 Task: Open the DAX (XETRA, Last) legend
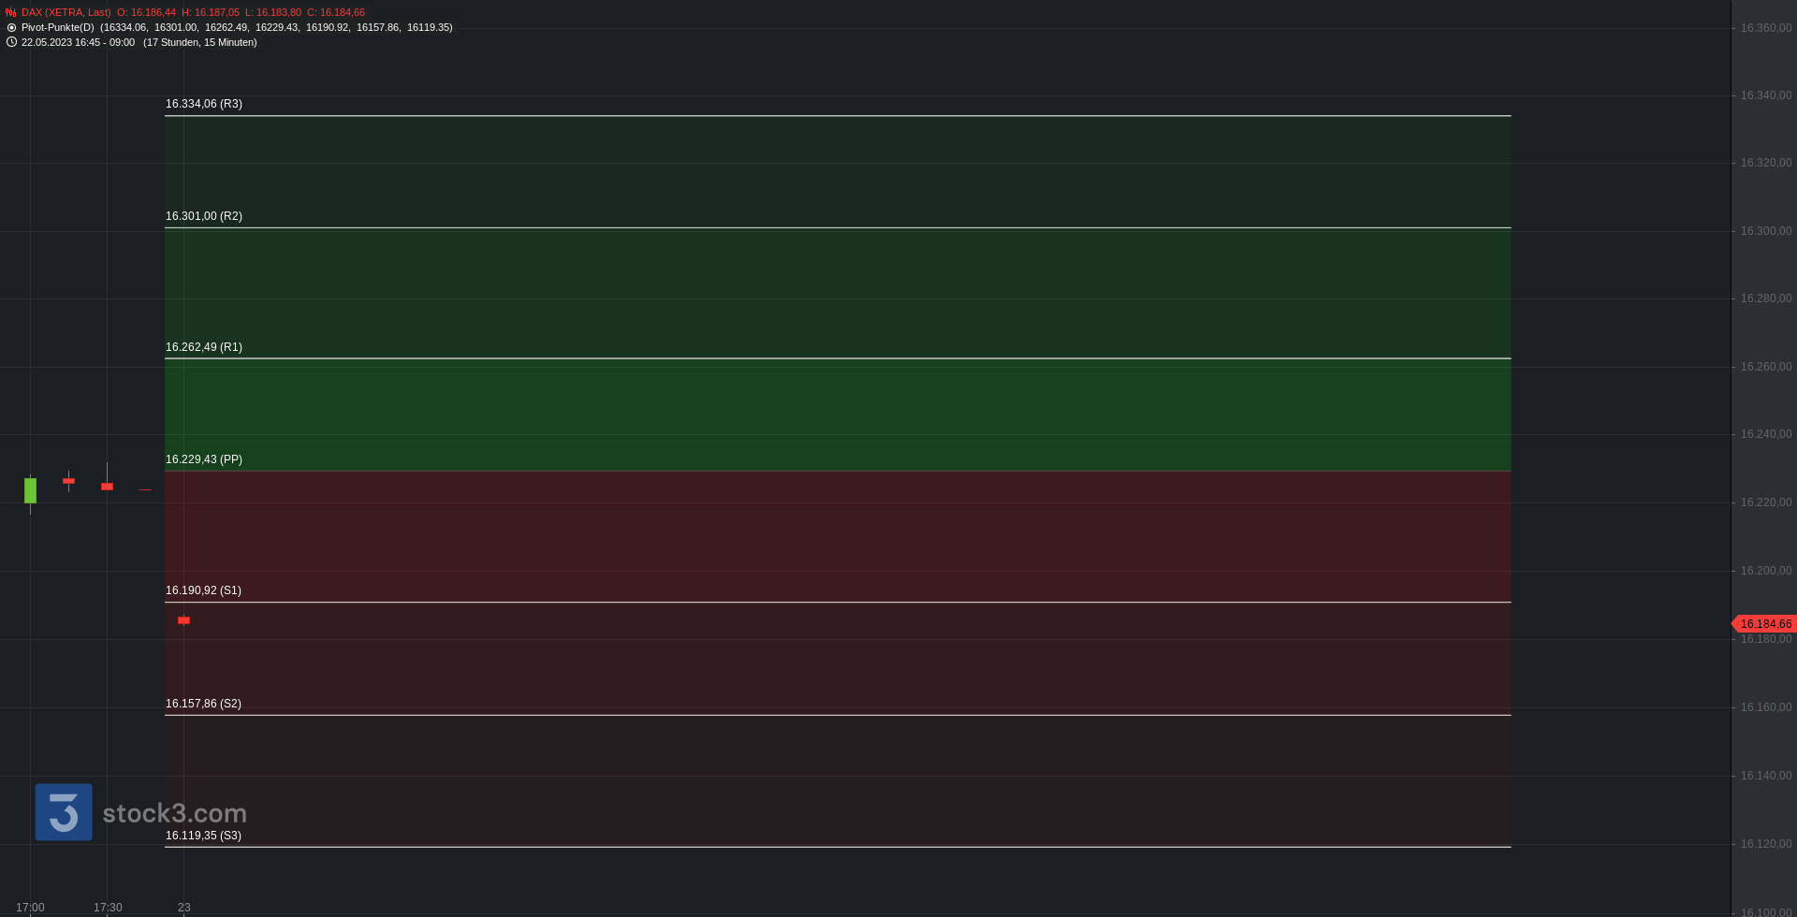(x=66, y=12)
